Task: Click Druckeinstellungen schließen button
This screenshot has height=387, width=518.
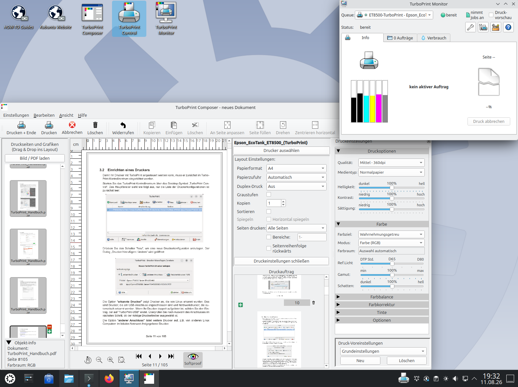Action: (281, 261)
